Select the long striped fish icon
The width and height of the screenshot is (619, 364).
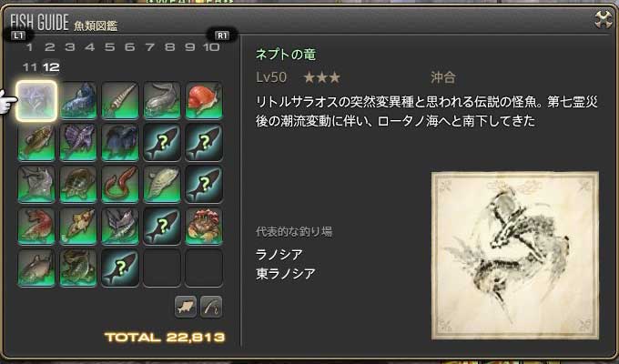120,101
